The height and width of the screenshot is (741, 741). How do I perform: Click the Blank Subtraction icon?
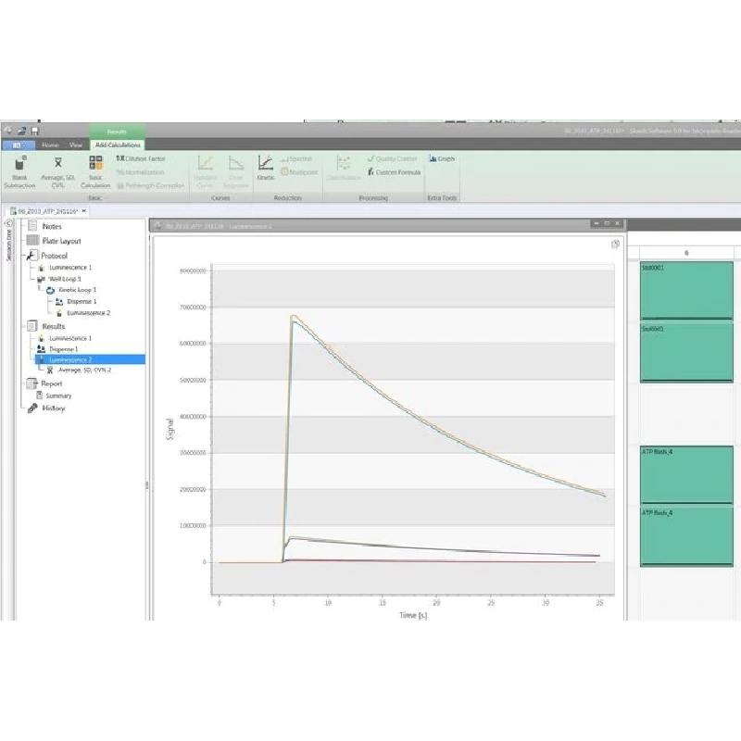[19, 164]
